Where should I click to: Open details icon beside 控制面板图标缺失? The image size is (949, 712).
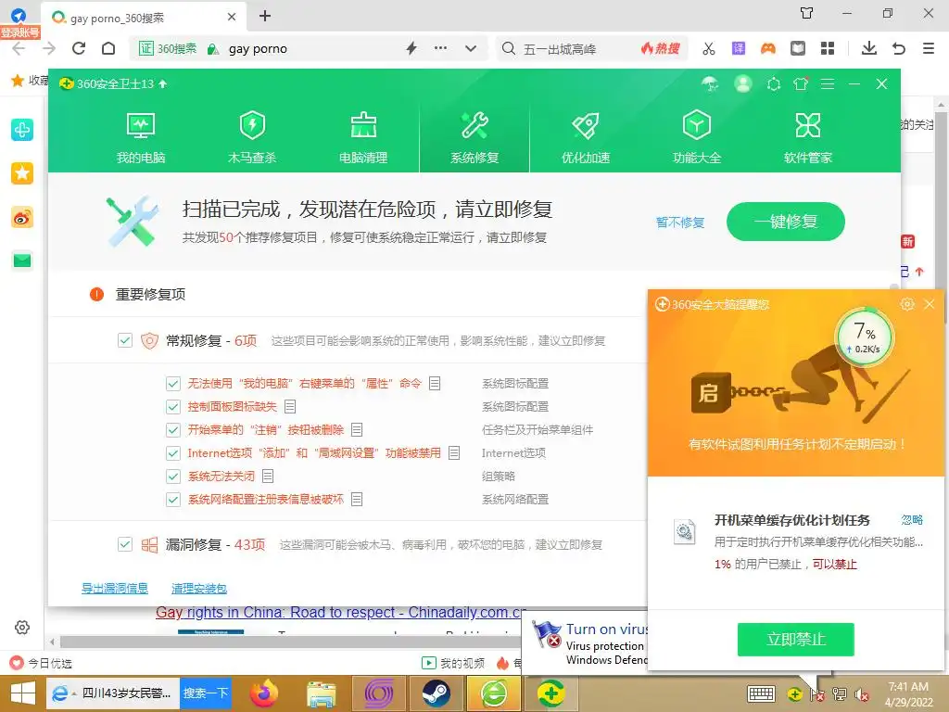point(290,406)
